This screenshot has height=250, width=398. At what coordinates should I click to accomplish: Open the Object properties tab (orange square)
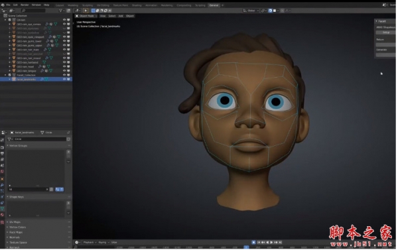[x=2, y=179]
